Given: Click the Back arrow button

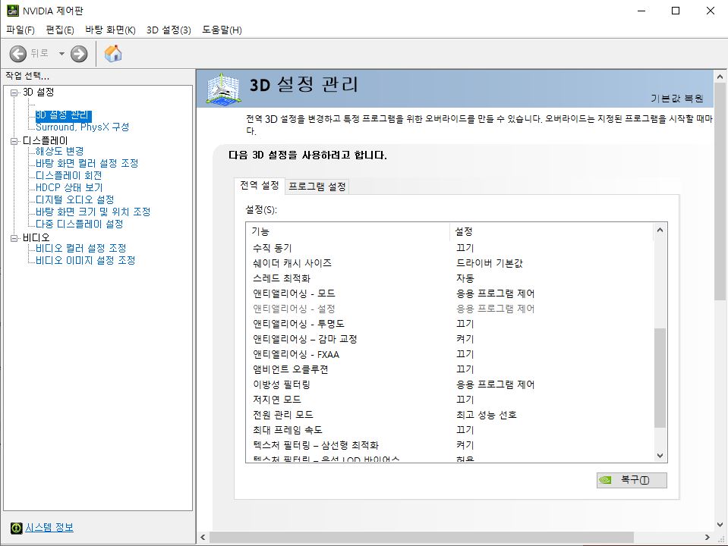Looking at the screenshot, I should [x=18, y=54].
